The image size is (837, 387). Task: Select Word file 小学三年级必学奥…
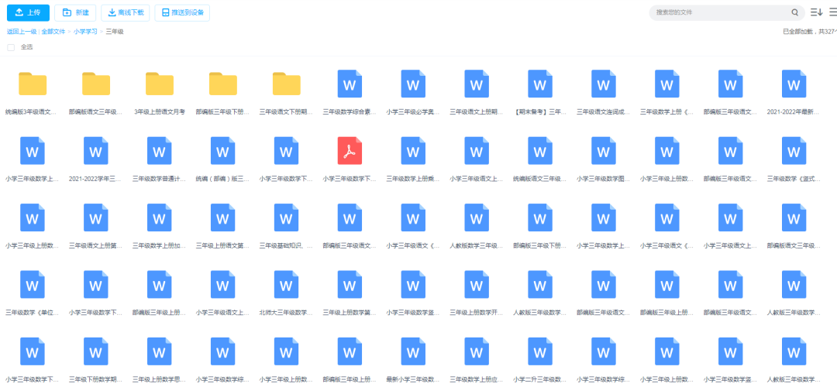[x=413, y=84]
